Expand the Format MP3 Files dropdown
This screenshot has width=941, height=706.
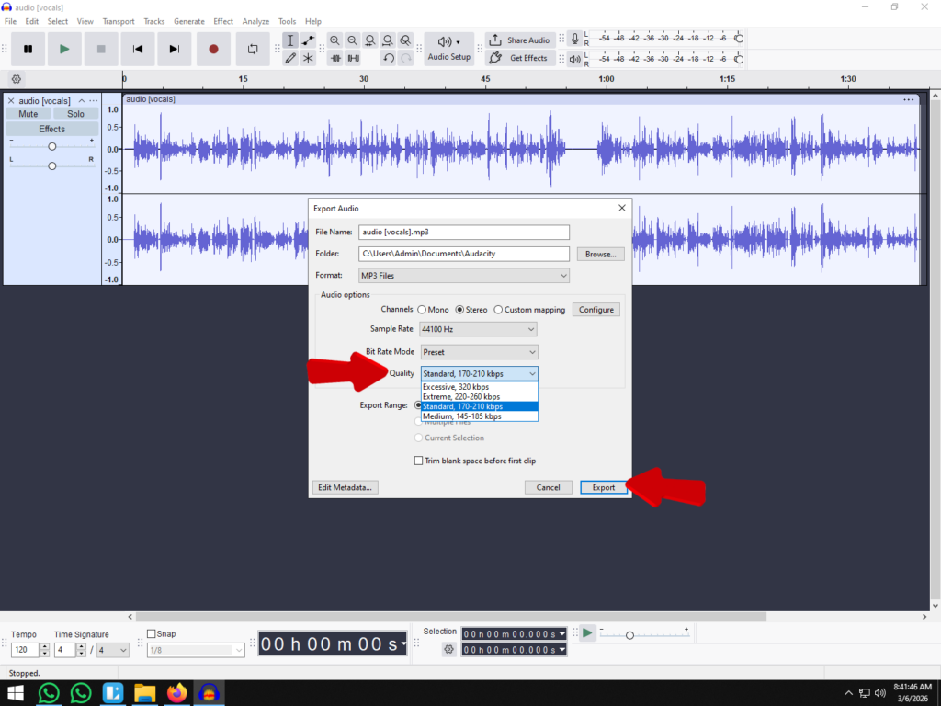(464, 276)
